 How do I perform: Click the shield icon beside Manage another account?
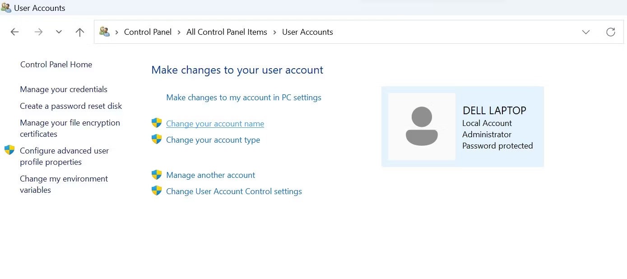[157, 175]
